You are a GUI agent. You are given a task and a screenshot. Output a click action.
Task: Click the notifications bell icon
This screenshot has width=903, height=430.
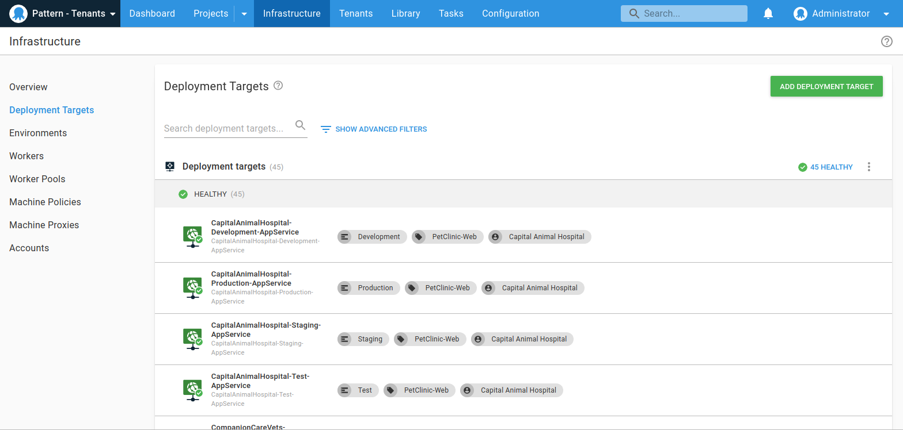(768, 14)
